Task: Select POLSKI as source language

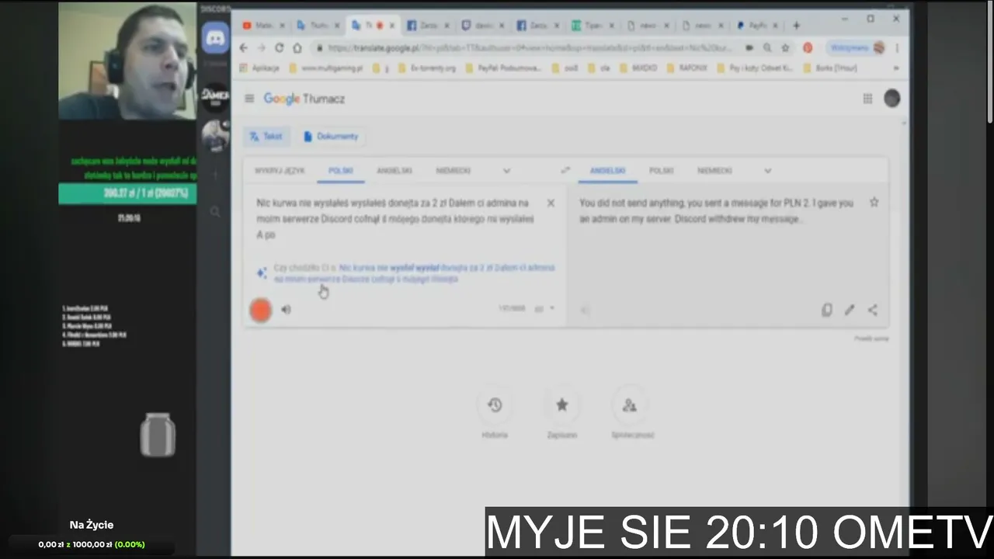Action: [x=340, y=170]
